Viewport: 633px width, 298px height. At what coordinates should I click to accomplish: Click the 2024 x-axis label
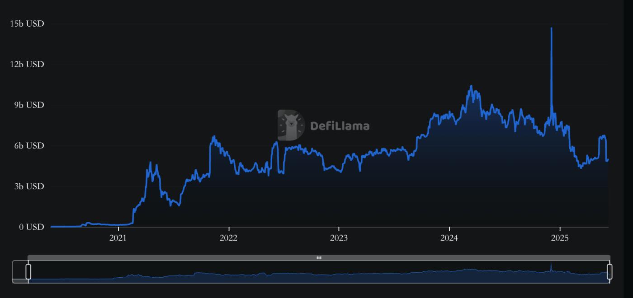pos(449,238)
